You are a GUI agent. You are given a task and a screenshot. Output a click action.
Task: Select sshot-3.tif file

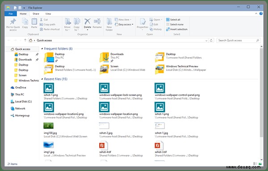point(176,149)
